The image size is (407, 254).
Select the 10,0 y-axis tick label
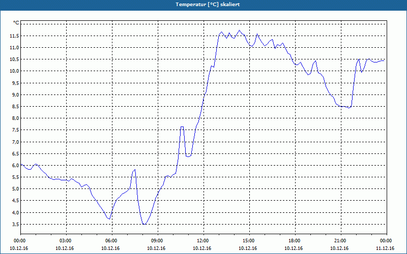14,71
